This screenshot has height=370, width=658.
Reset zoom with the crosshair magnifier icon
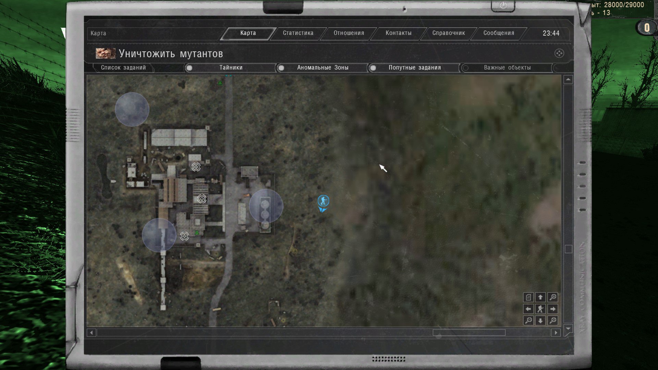[552, 321]
